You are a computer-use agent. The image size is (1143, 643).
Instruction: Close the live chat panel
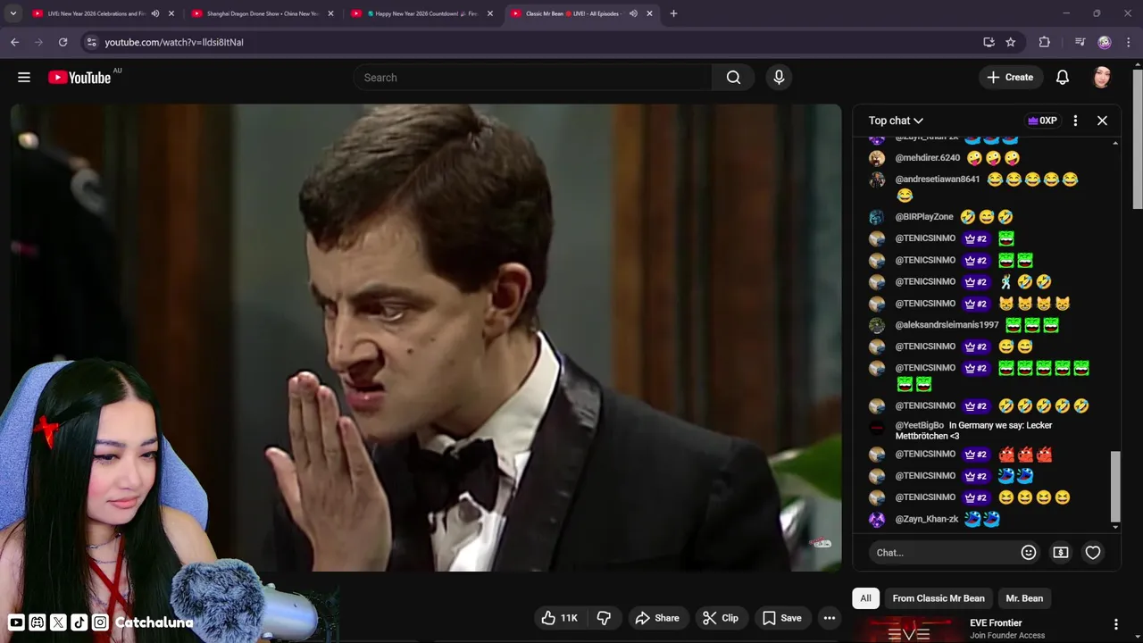[x=1102, y=121]
